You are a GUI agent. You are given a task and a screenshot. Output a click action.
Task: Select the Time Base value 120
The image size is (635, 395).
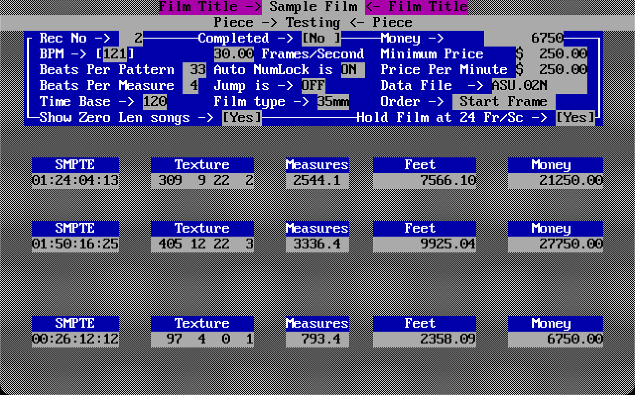(x=155, y=102)
